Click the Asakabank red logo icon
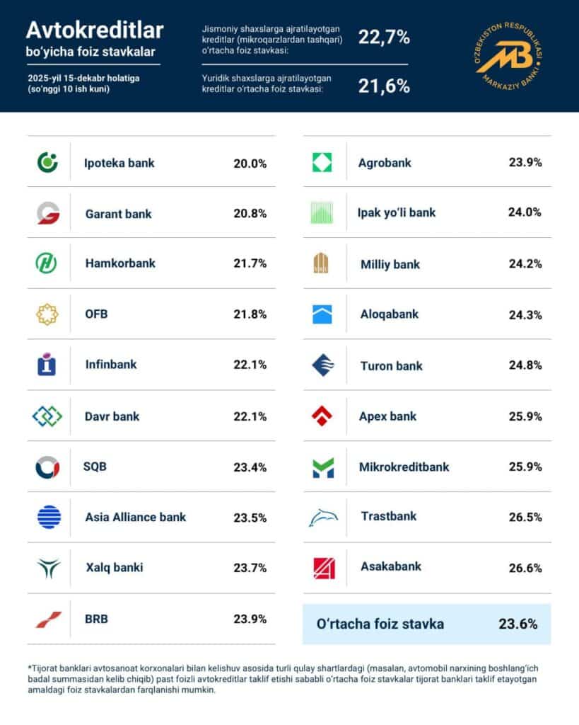The width and height of the screenshot is (579, 725). pos(322,567)
